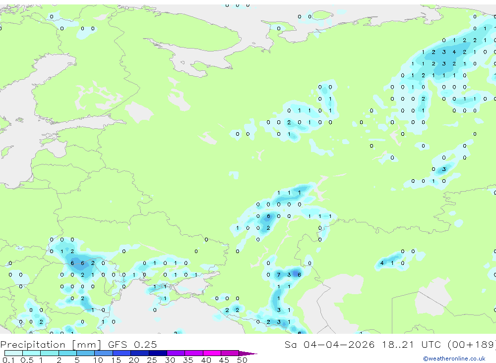Click the '(00+189)' forecast hour label
Image resolution: width=496 pixels, height=363 pixels.
point(472,344)
